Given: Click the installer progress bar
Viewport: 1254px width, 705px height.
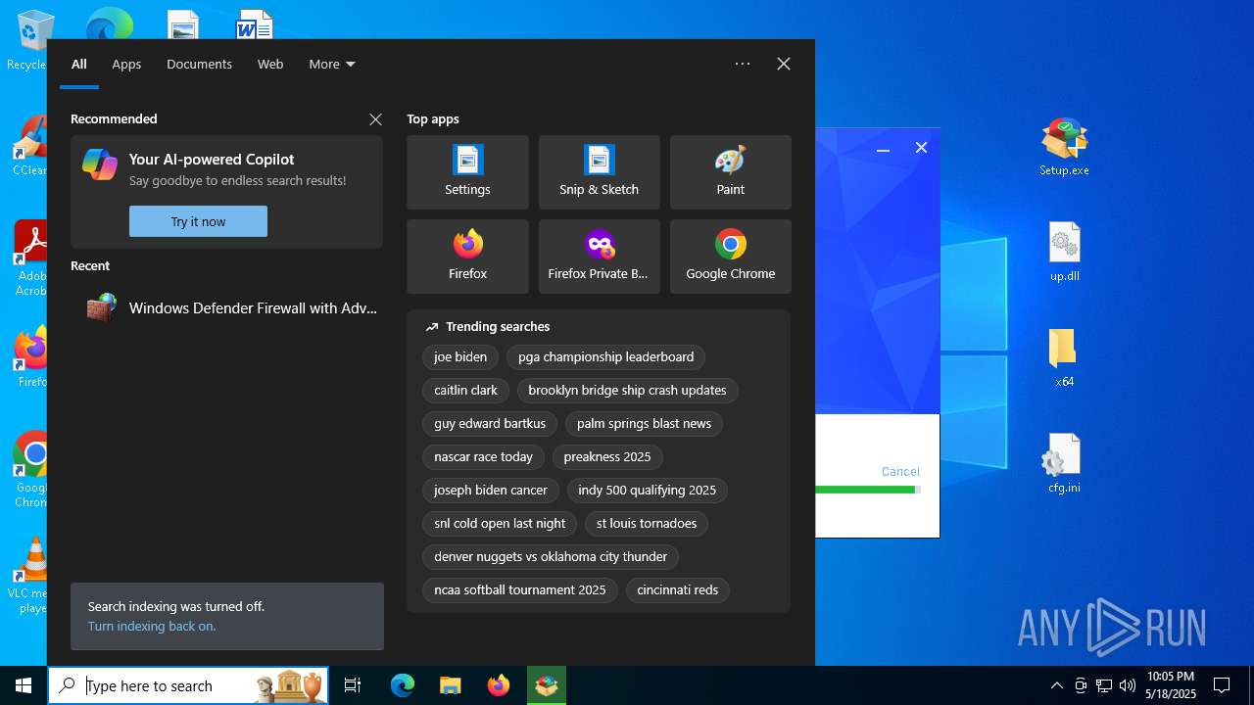Looking at the screenshot, I should point(868,490).
